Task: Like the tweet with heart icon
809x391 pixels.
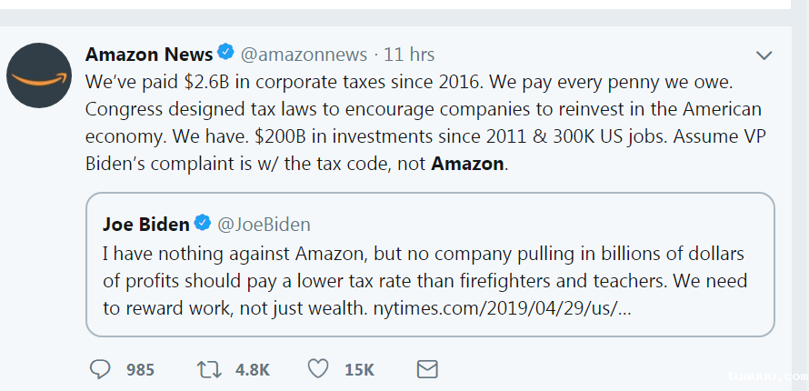Action: [317, 369]
